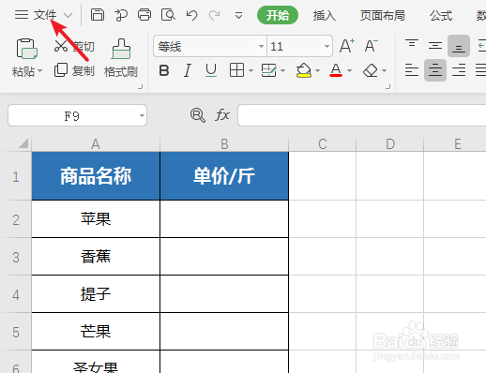Increase font size with A+ icon
Screen dimensions: 486x373
[x=347, y=46]
